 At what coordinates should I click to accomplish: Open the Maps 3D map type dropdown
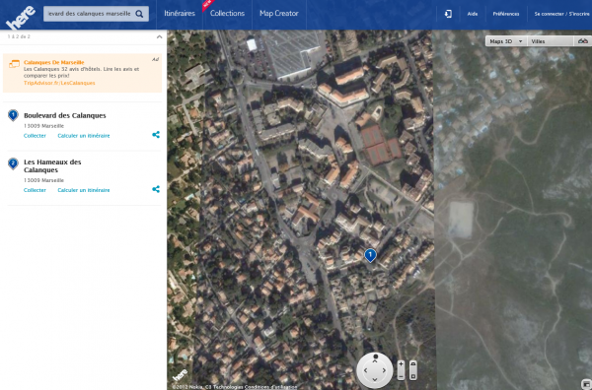[505, 41]
